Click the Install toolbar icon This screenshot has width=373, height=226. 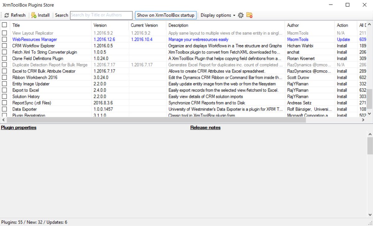pyautogui.click(x=34, y=15)
